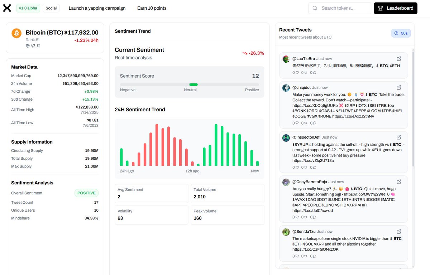430x275 pixels.
Task: Click the v1.0 alpha badge
Action: (x=28, y=8)
